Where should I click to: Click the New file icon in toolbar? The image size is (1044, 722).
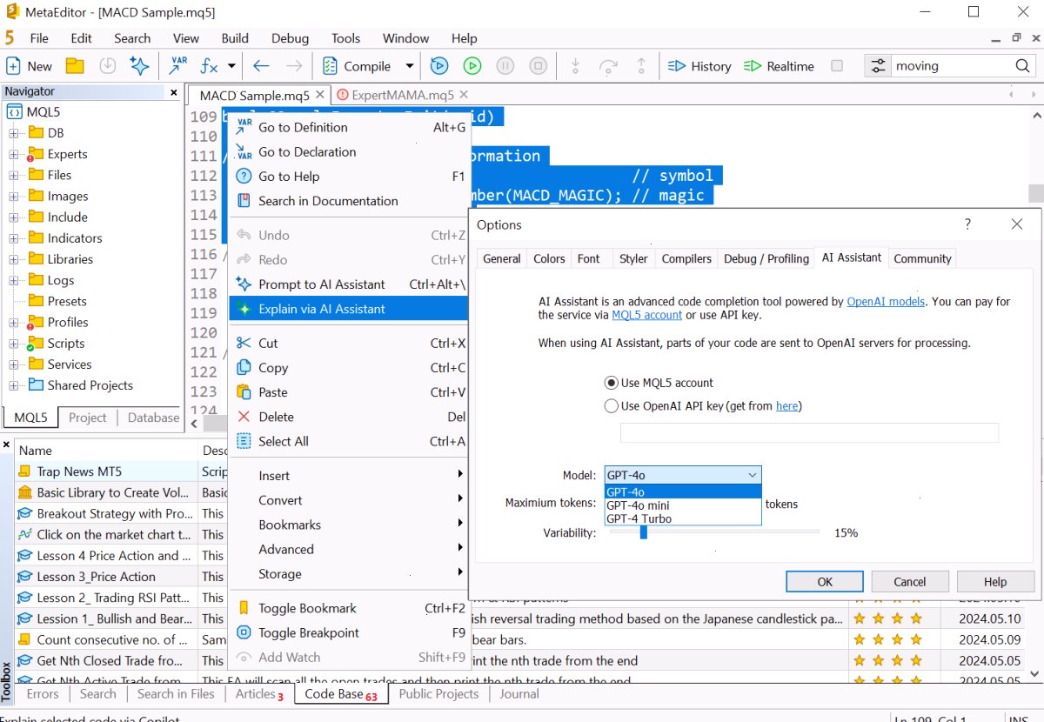click(x=14, y=66)
